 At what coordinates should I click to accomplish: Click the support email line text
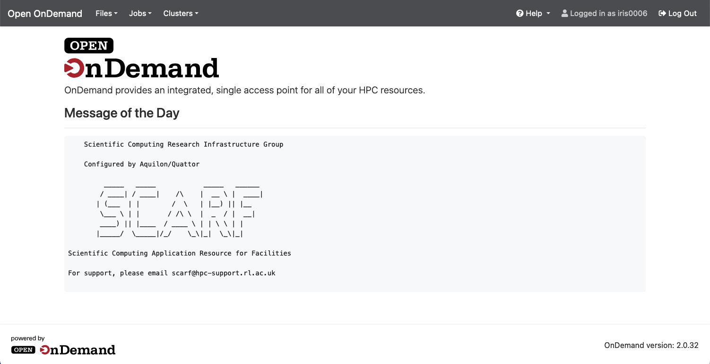click(172, 273)
